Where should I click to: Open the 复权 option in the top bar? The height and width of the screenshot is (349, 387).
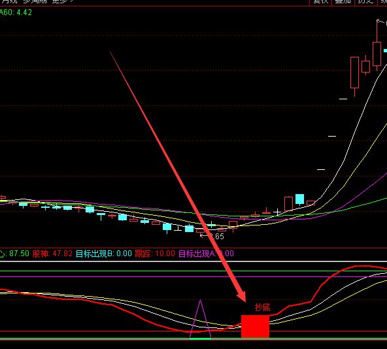[x=320, y=1]
